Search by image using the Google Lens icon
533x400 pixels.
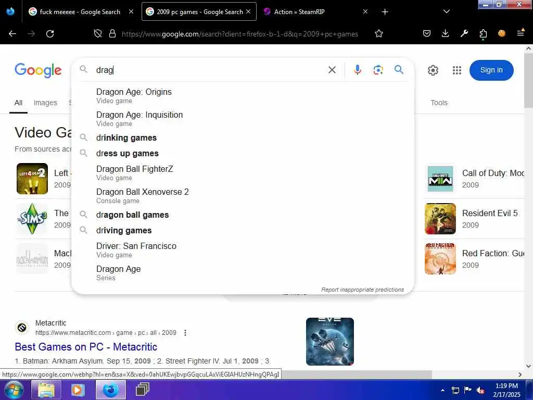point(378,70)
